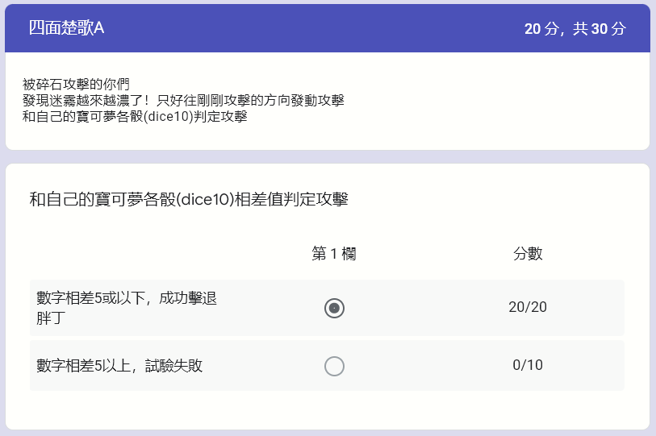Click the line starting with 發現迷霧越來越濃了
656x436 pixels.
183,100
